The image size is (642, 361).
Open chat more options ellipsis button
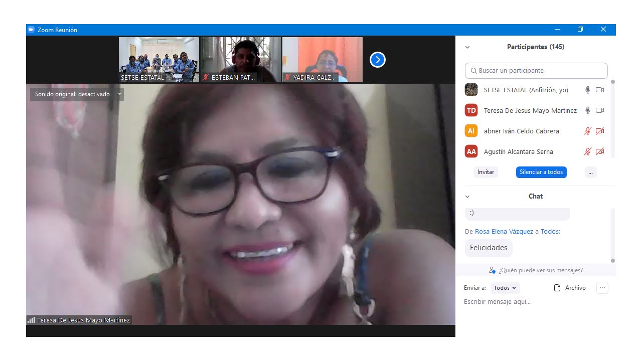[x=602, y=288]
